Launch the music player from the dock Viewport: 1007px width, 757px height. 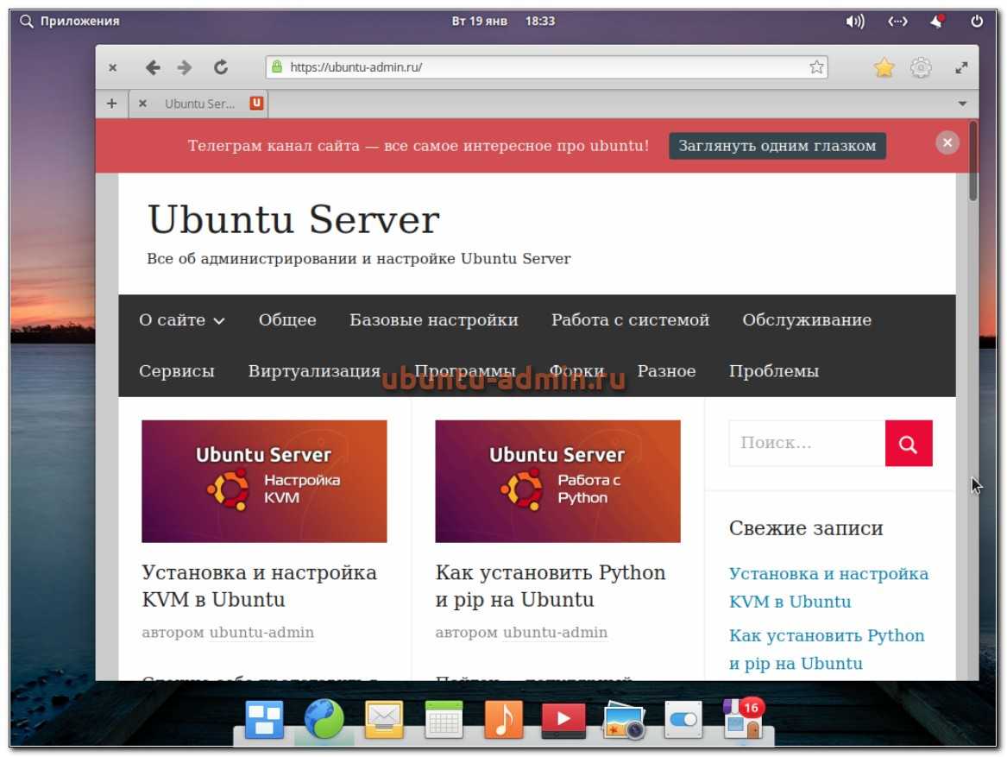[503, 719]
